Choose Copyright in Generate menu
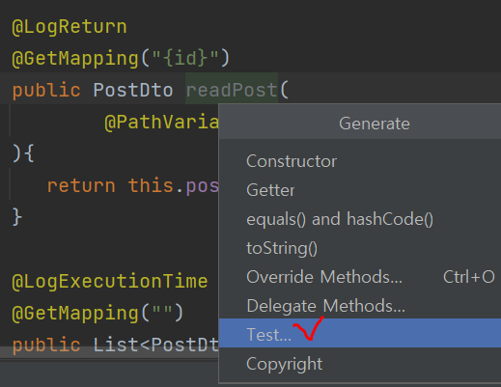501x387 pixels. (360, 364)
